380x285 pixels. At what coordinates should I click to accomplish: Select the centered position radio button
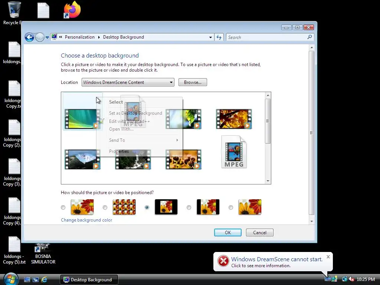(x=147, y=207)
